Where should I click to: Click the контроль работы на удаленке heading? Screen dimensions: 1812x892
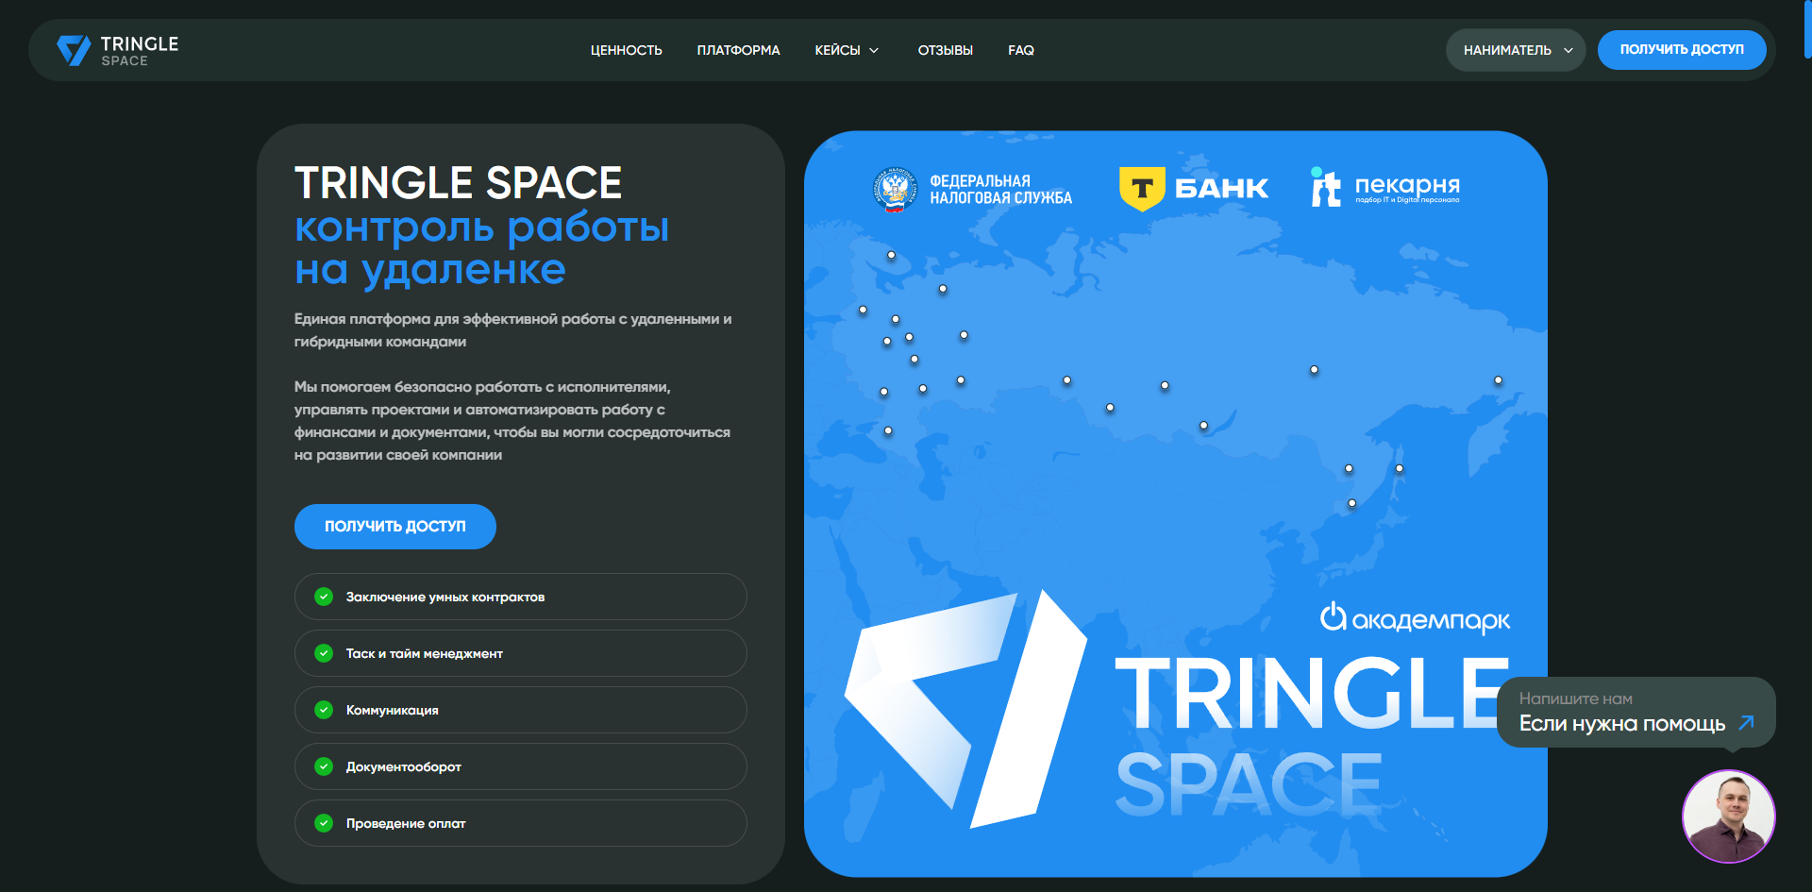482,248
